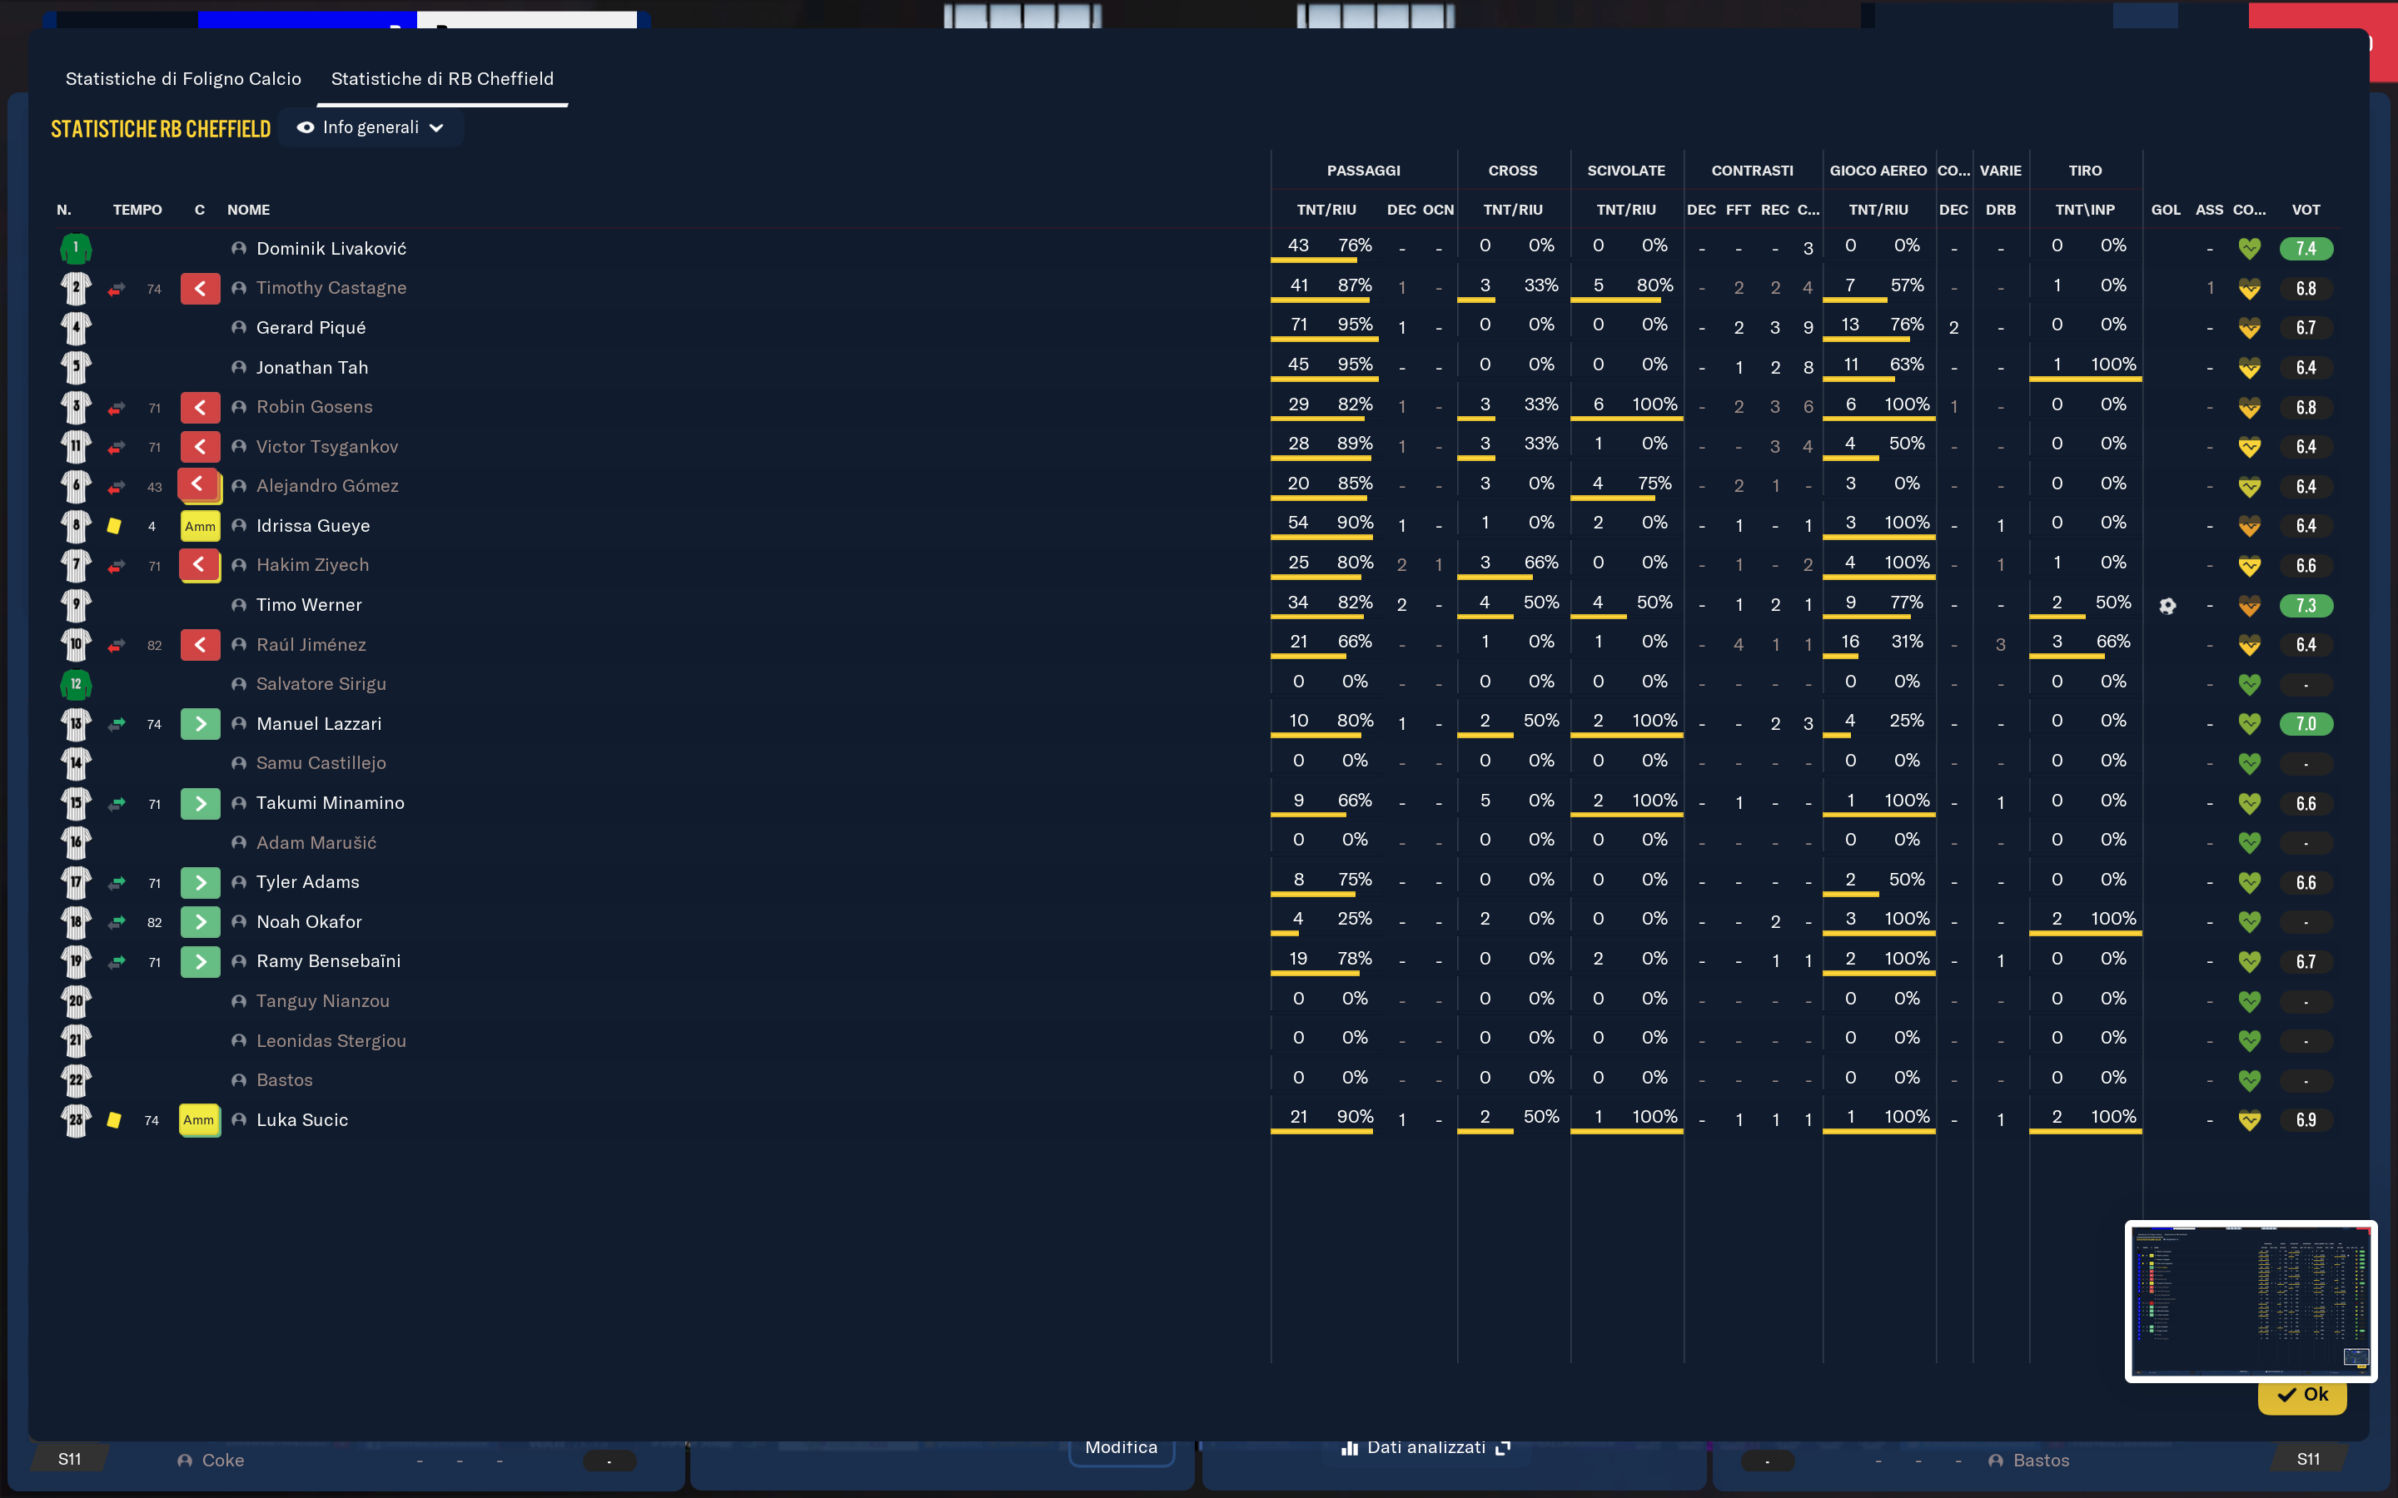Image resolution: width=2398 pixels, height=1498 pixels.
Task: Switch to the Statistiche di Foligno Calcio tab
Action: coord(183,78)
